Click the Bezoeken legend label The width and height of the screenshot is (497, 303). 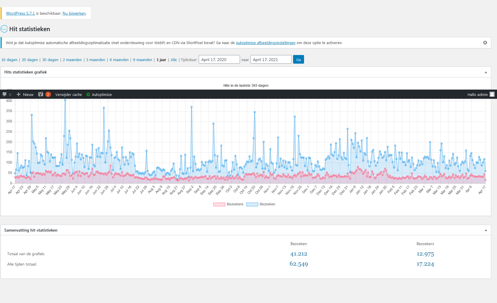(x=267, y=204)
